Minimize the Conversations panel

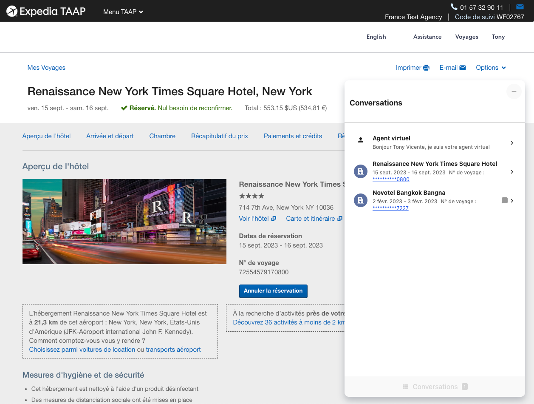[514, 91]
